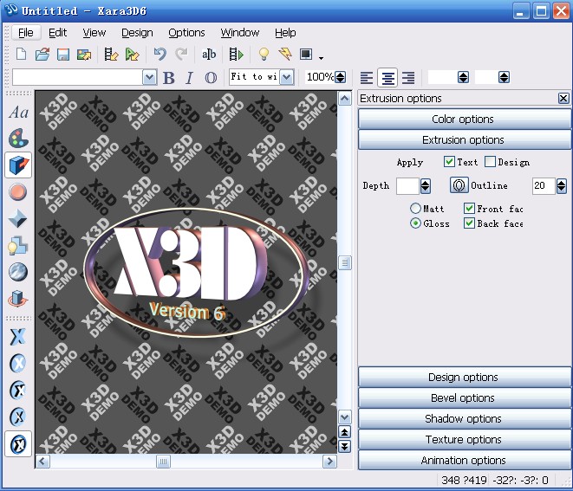Click the New document icon
573x491 pixels.
coord(21,55)
